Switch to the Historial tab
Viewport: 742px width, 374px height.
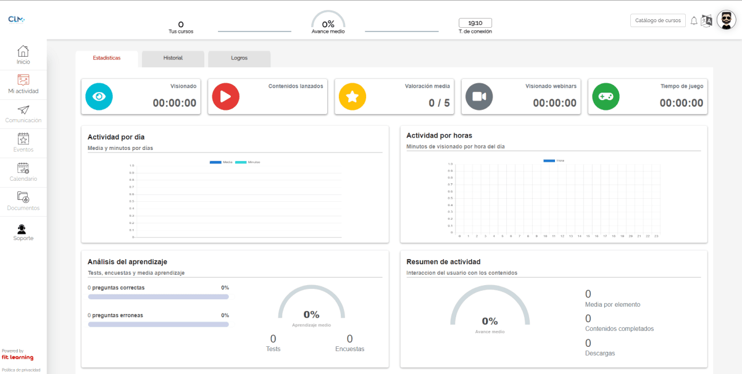[173, 59]
